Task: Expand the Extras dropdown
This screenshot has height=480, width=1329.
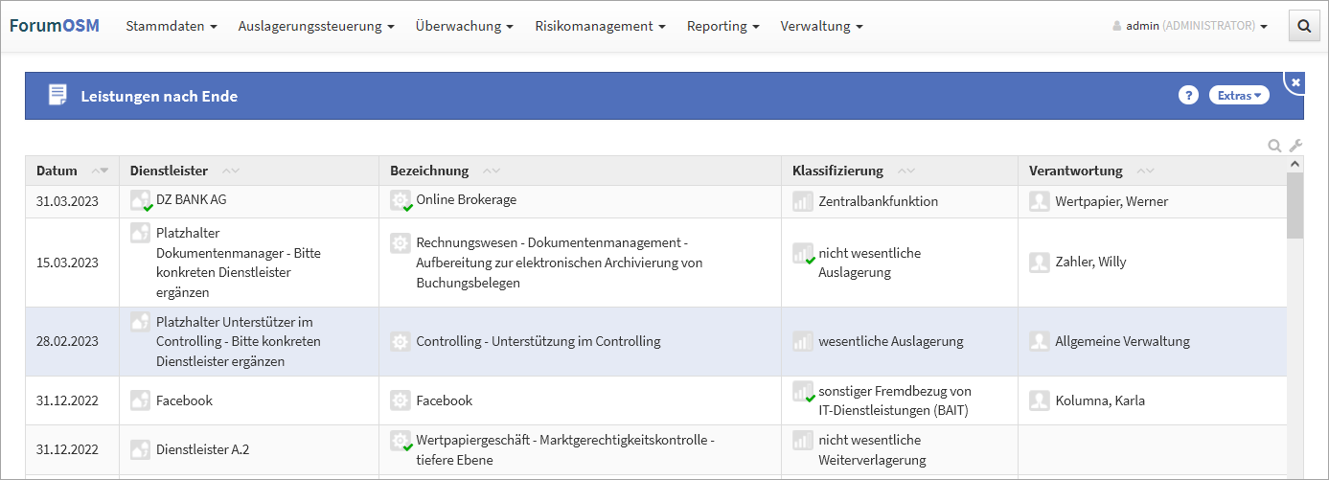Action: 1239,95
